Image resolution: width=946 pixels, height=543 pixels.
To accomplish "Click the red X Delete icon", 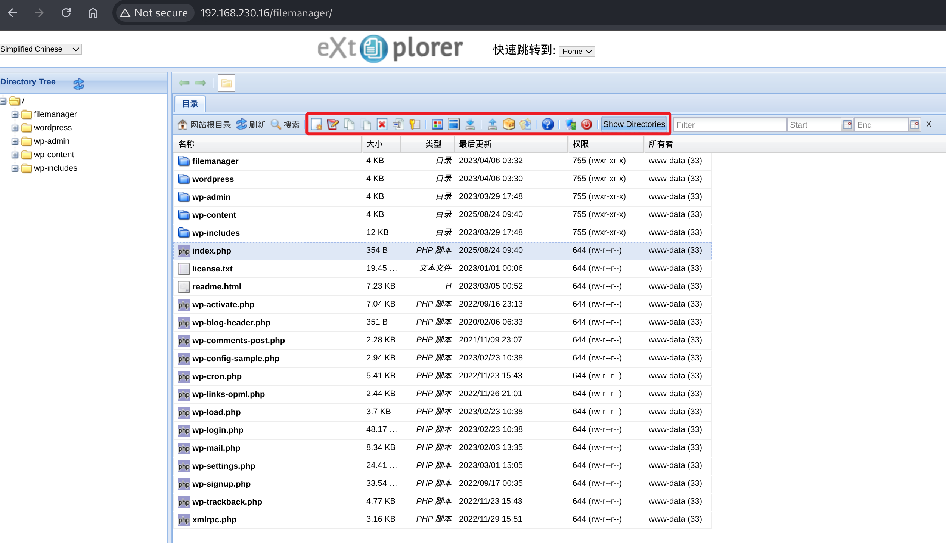I will pos(382,124).
